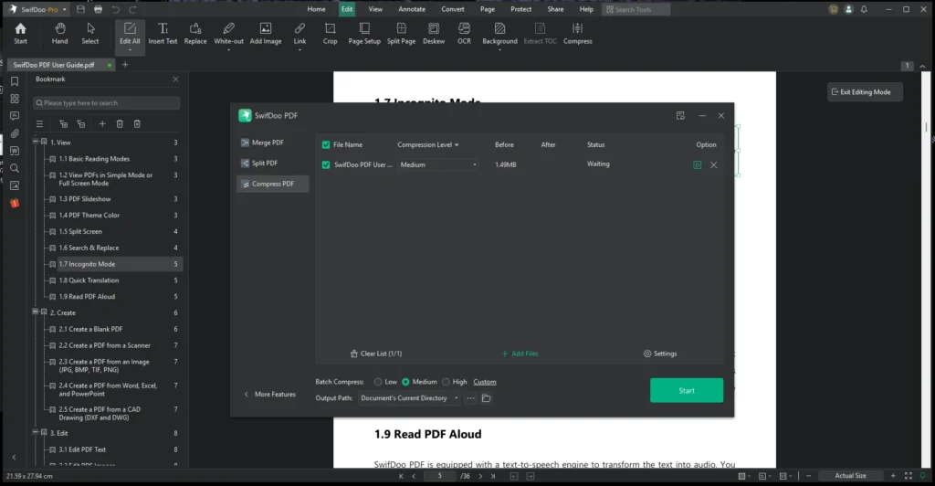
Task: Click the bookmark search field
Action: [106, 102]
